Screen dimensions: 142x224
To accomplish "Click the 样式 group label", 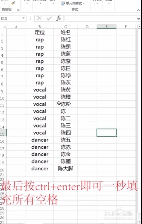I will [x=75, y=10].
